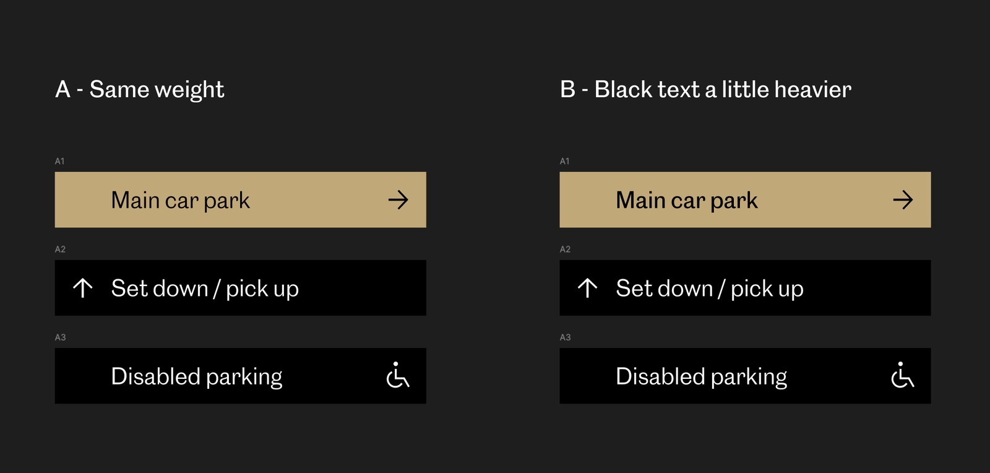This screenshot has width=990, height=473.
Task: Click 'Main car park' text in option A
Action: pos(181,201)
